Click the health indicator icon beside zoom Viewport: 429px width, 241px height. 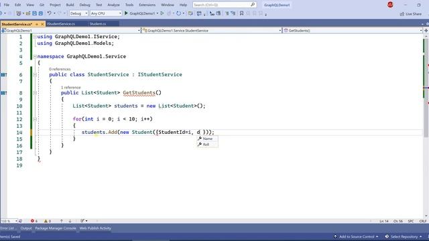click(21, 221)
